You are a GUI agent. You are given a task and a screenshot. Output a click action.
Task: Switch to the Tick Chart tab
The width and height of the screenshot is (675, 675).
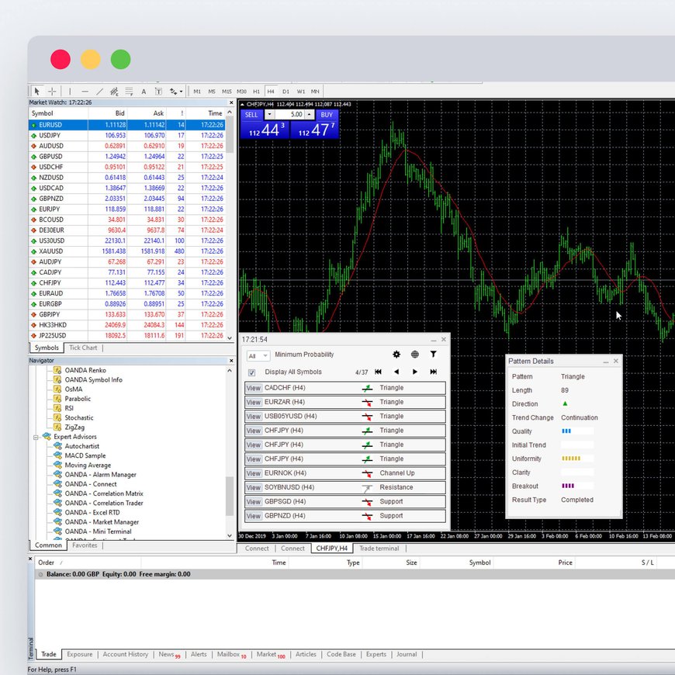pyautogui.click(x=83, y=348)
